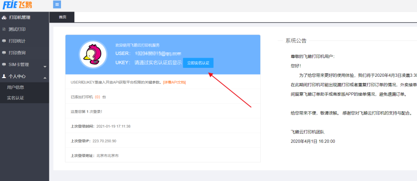Image resolution: width=417 pixels, height=181 pixels.
Task: Click 上次登录地址 北京市北京市
Action: coord(95,156)
